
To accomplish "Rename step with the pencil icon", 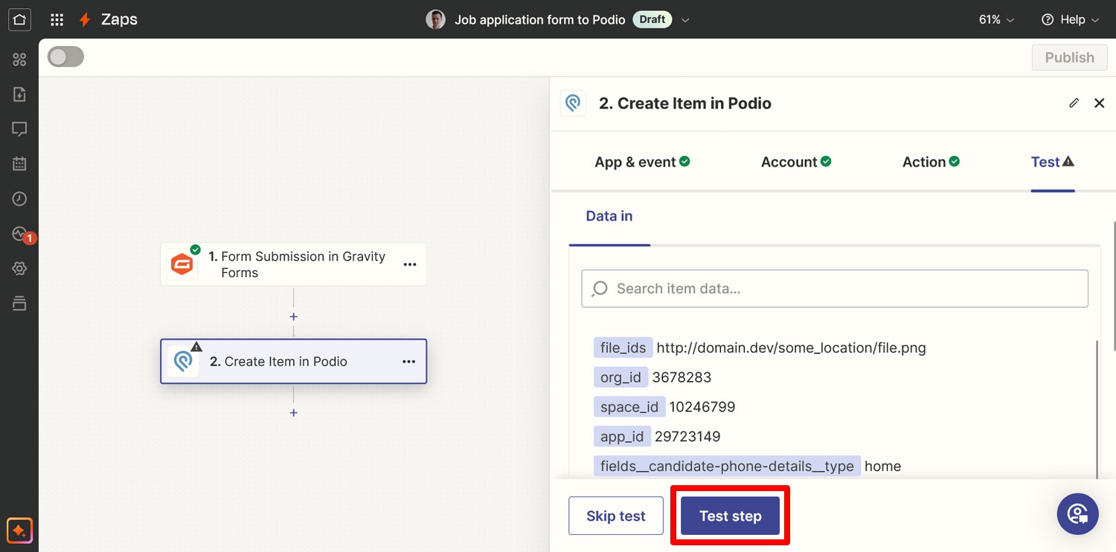I will click(x=1074, y=103).
